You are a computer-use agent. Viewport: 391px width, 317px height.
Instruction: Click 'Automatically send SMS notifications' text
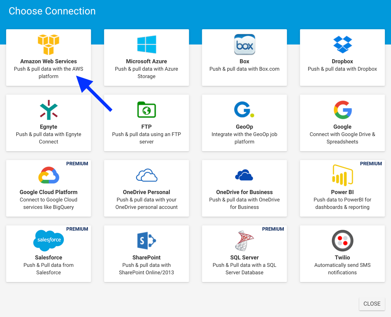click(342, 269)
